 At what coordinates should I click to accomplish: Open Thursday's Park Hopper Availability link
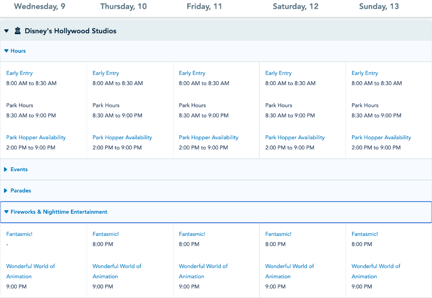pos(122,137)
